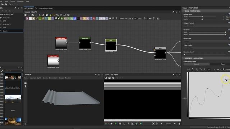
Task: Click the Pixel Size Height slider handle
Action: [225, 35]
